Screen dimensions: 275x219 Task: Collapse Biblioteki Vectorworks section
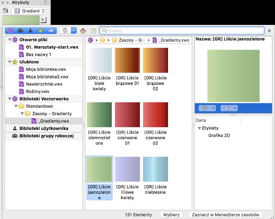point(10,99)
